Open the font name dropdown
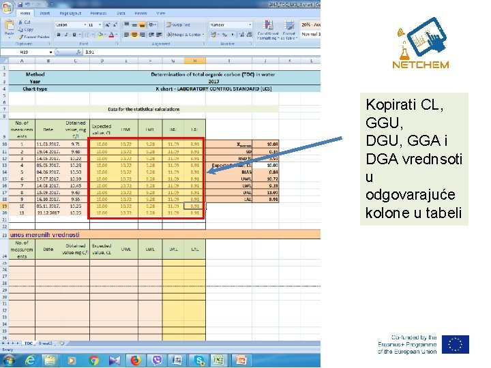Screen dimensions: 491x368 pos(85,25)
